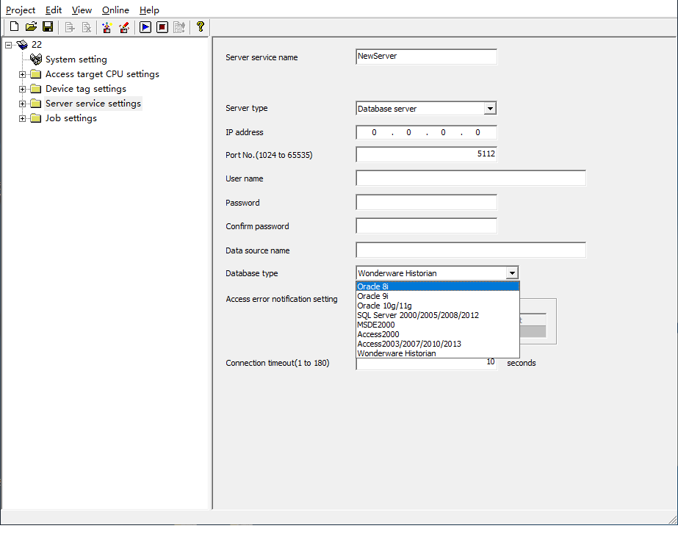Select Device tag settings folder
The width and height of the screenshot is (678, 545).
tap(85, 89)
